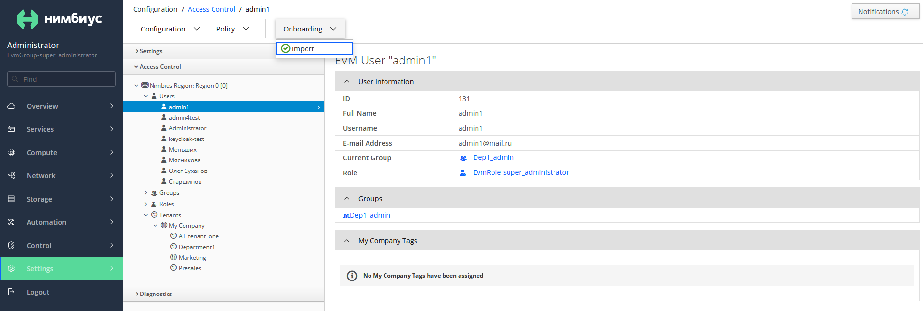This screenshot has width=923, height=311.
Task: Collapse the User Information section
Action: [x=347, y=81]
